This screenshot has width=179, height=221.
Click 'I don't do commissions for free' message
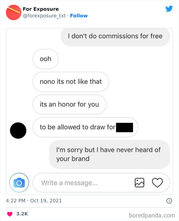(x=115, y=36)
